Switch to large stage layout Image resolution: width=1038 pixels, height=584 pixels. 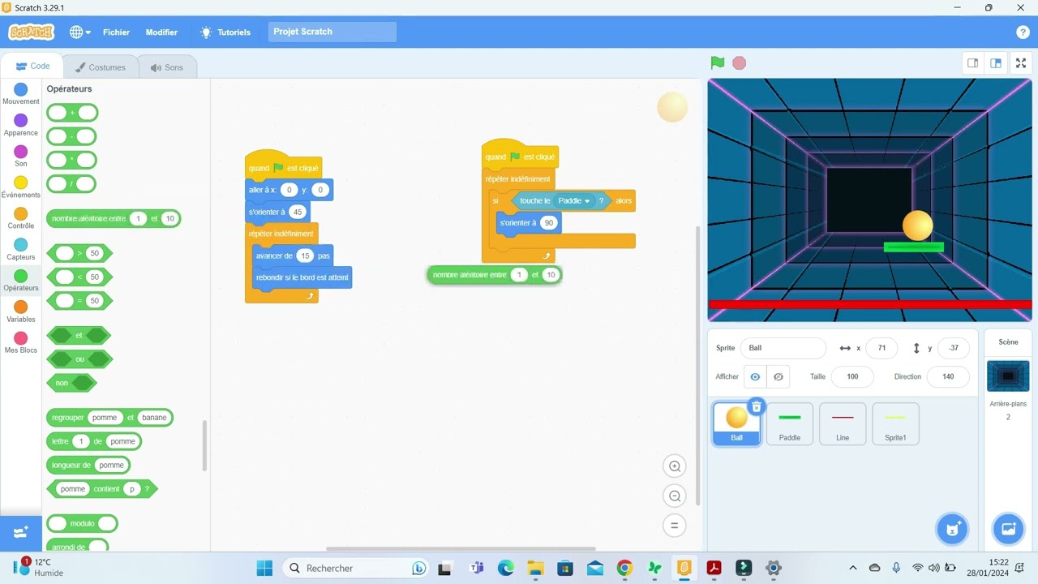pos(996,63)
